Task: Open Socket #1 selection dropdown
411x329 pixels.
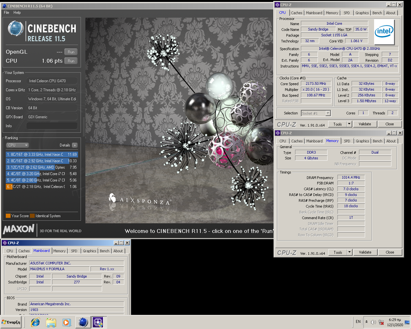Action: [316, 113]
